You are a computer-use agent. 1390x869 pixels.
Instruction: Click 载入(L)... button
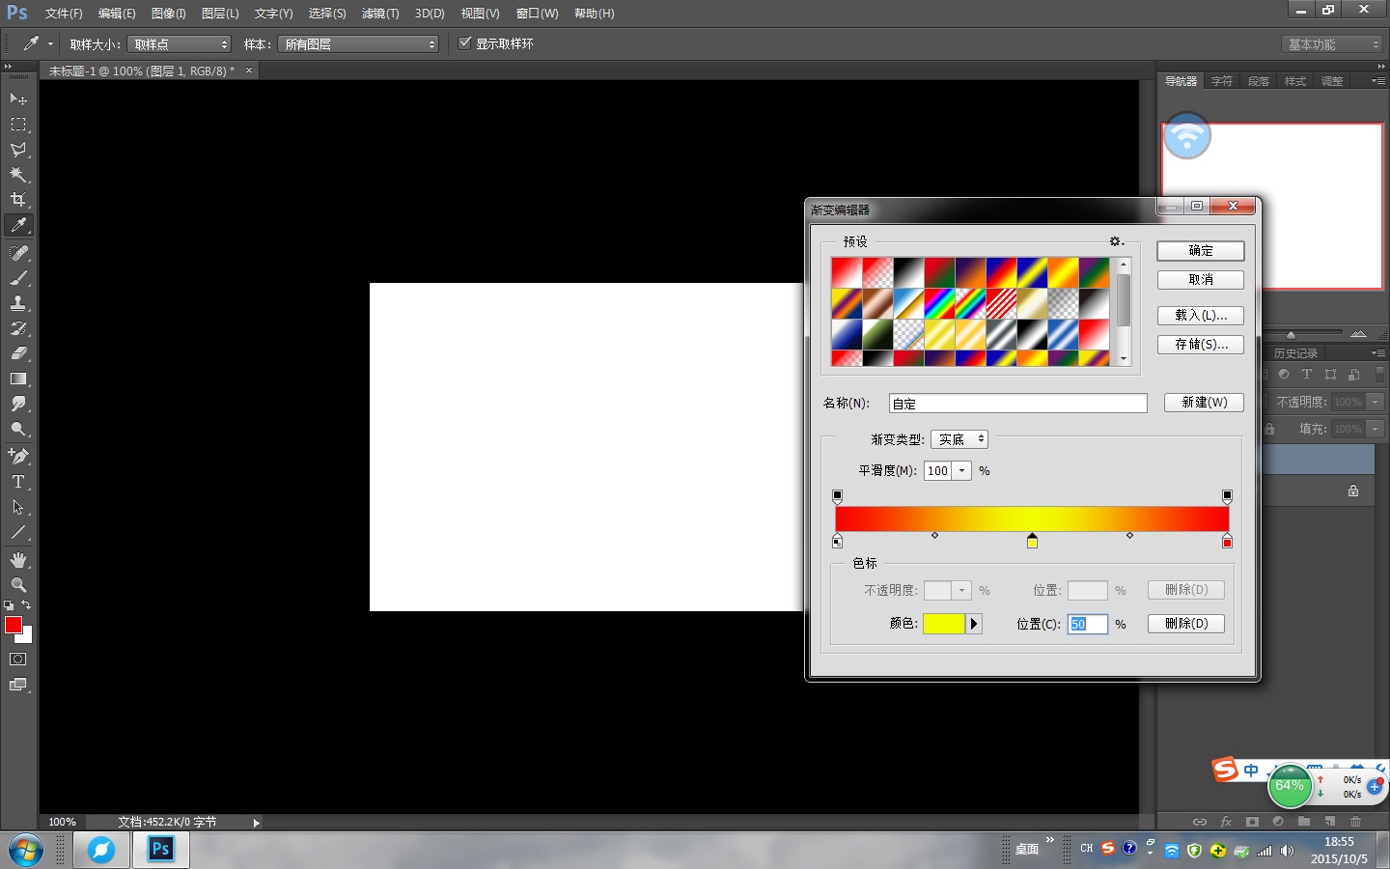point(1201,316)
